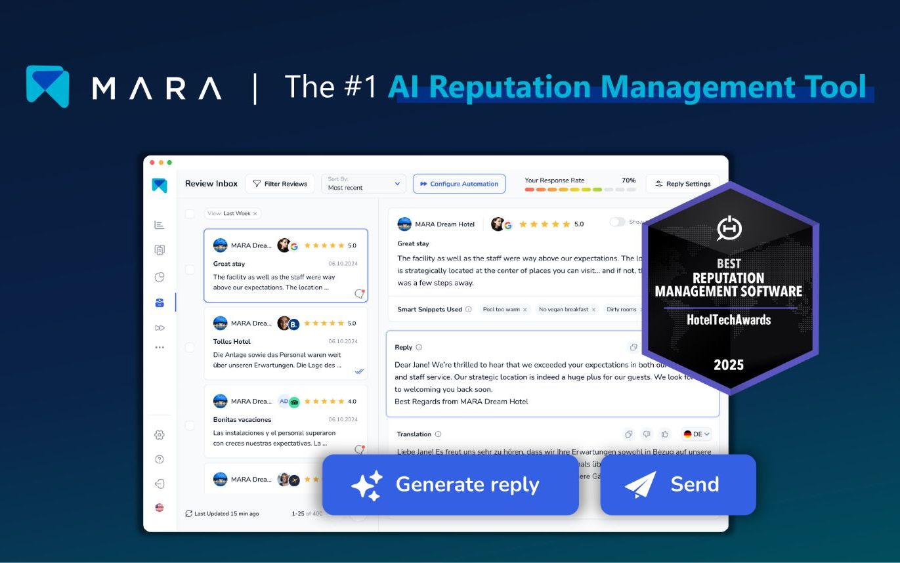Check the box for Tolles Hotel review
The image size is (900, 563).
[190, 347]
